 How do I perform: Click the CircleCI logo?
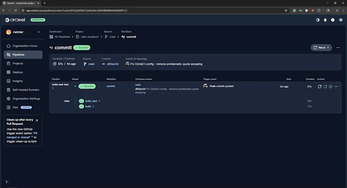pos(15,20)
